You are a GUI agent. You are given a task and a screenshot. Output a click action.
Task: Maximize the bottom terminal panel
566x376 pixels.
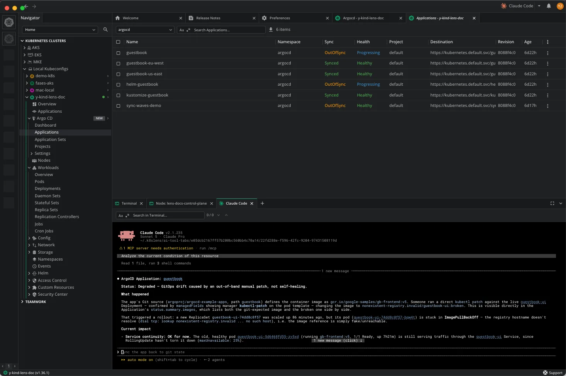[552, 203]
